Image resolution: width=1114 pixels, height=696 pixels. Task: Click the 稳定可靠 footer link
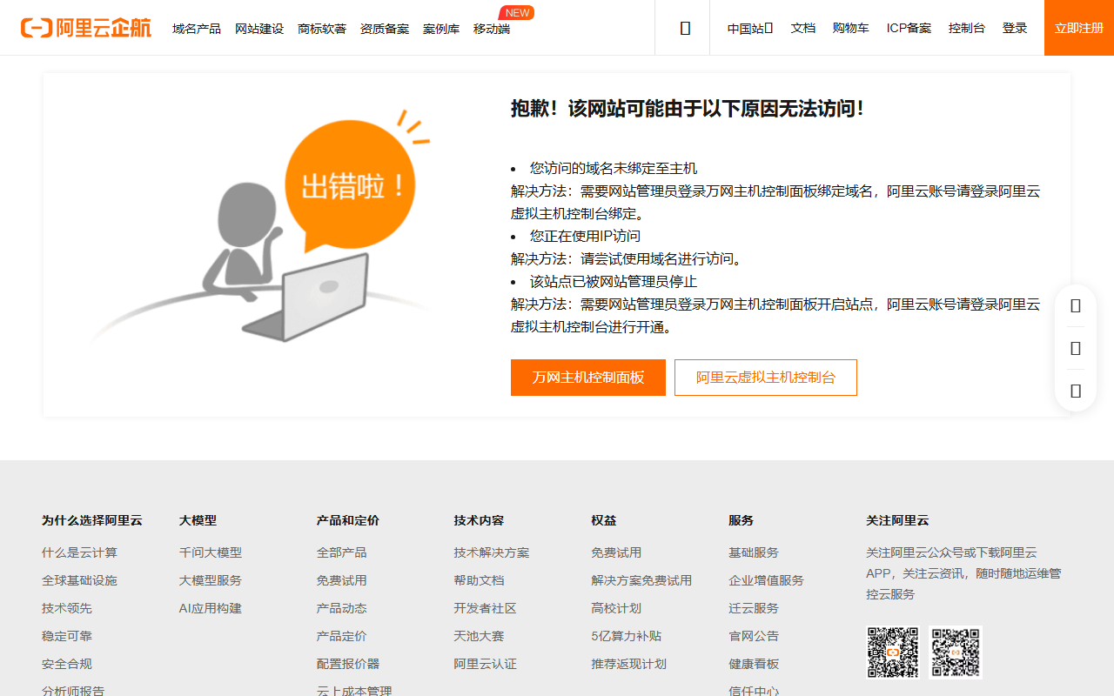[x=67, y=636]
